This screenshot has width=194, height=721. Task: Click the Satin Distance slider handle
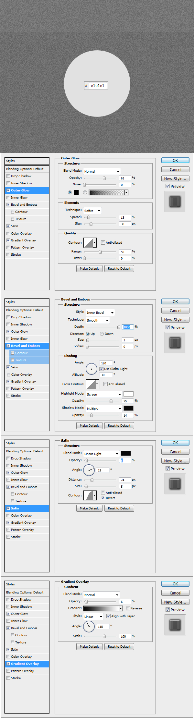click(92, 480)
